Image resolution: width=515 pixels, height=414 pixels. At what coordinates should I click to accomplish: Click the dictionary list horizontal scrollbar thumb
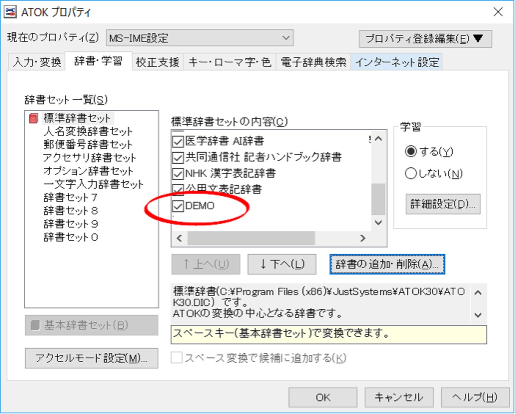(x=251, y=238)
